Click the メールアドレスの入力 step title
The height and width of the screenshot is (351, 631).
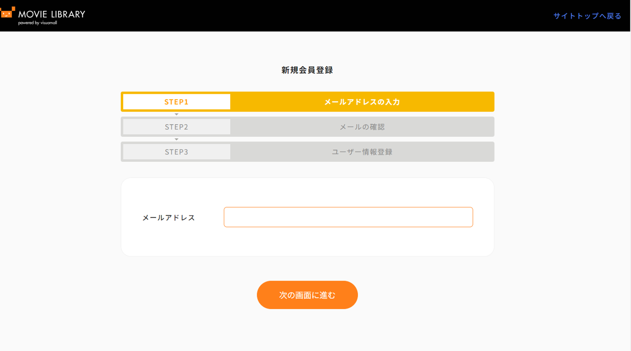coord(362,102)
